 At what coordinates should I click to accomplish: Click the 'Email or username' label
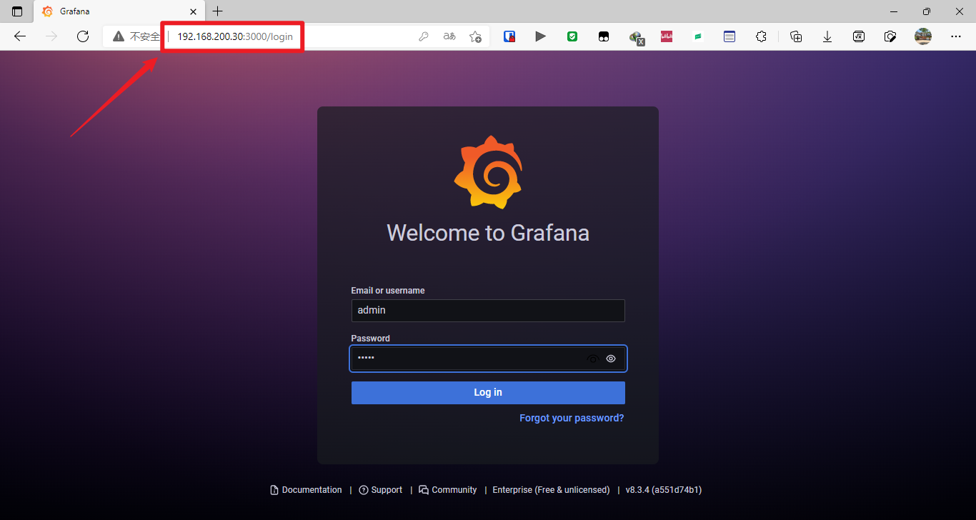tap(388, 291)
